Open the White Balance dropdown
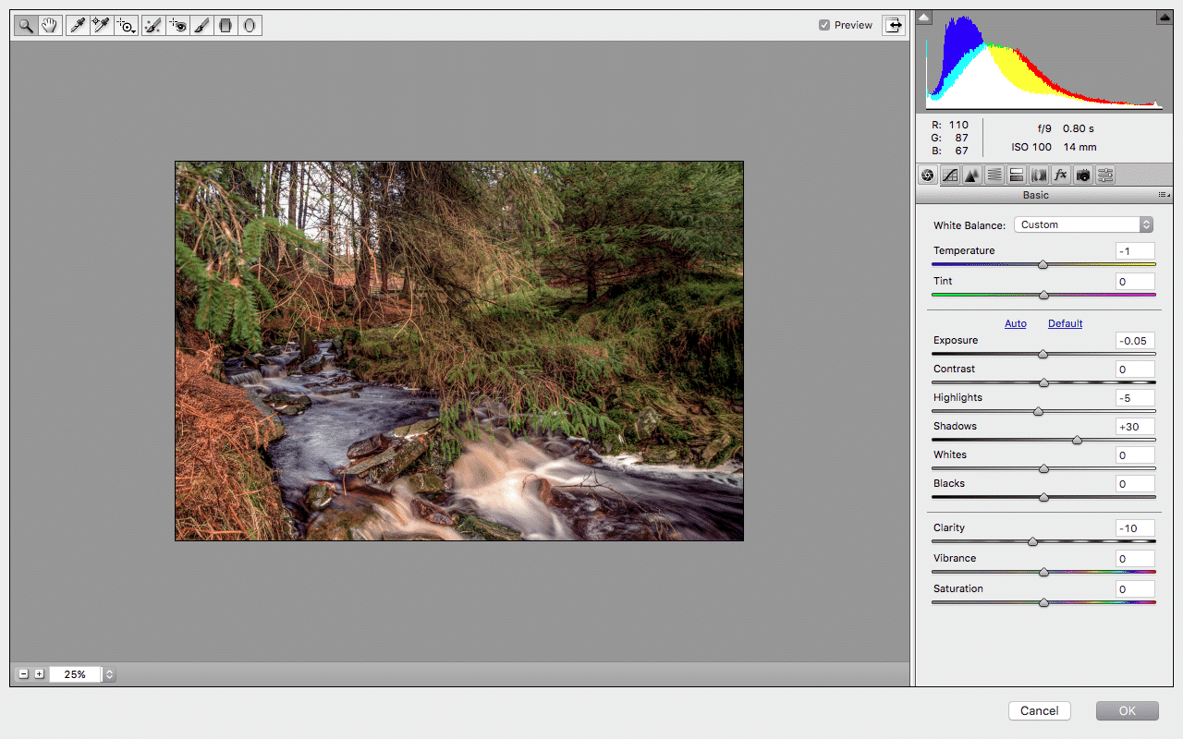 (x=1084, y=224)
